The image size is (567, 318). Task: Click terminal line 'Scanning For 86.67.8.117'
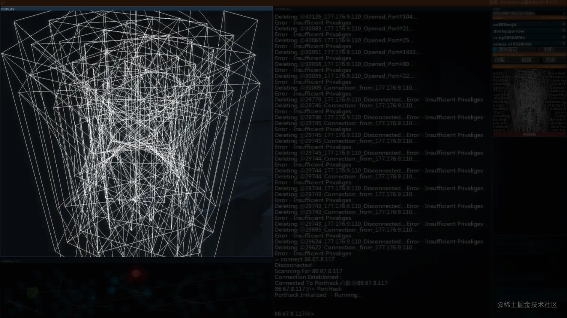pos(308,271)
